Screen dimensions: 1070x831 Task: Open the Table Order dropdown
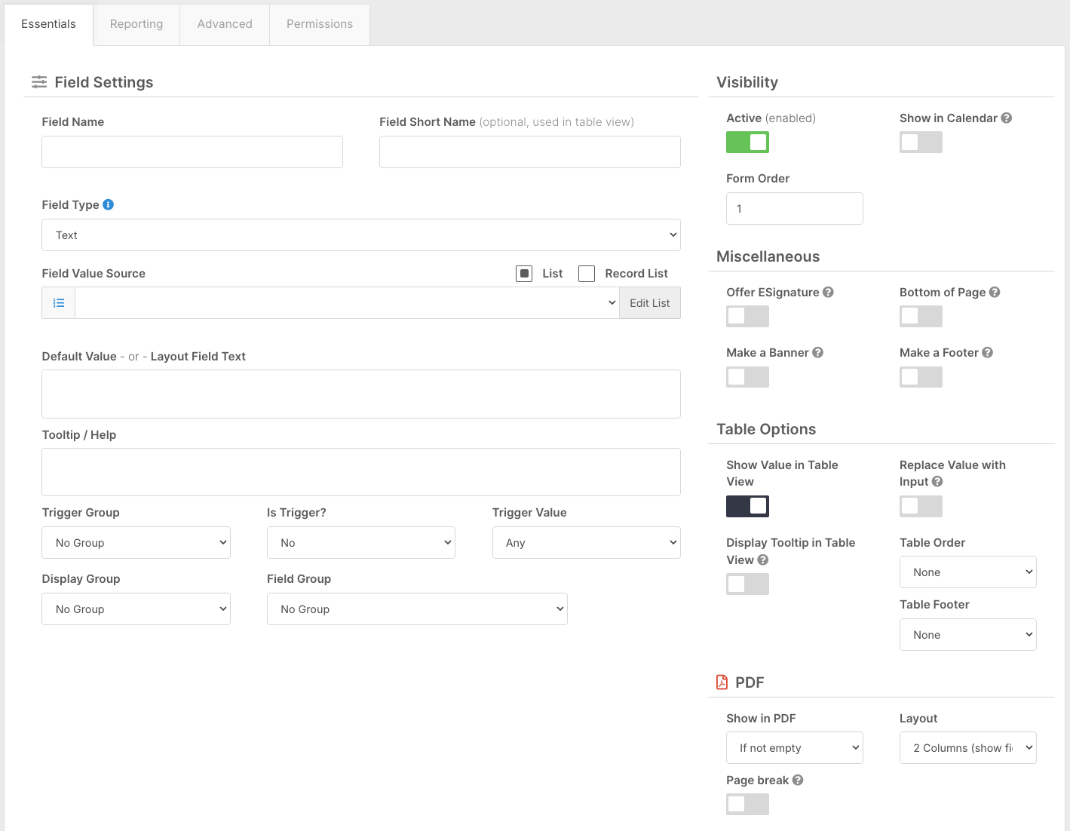tap(968, 572)
